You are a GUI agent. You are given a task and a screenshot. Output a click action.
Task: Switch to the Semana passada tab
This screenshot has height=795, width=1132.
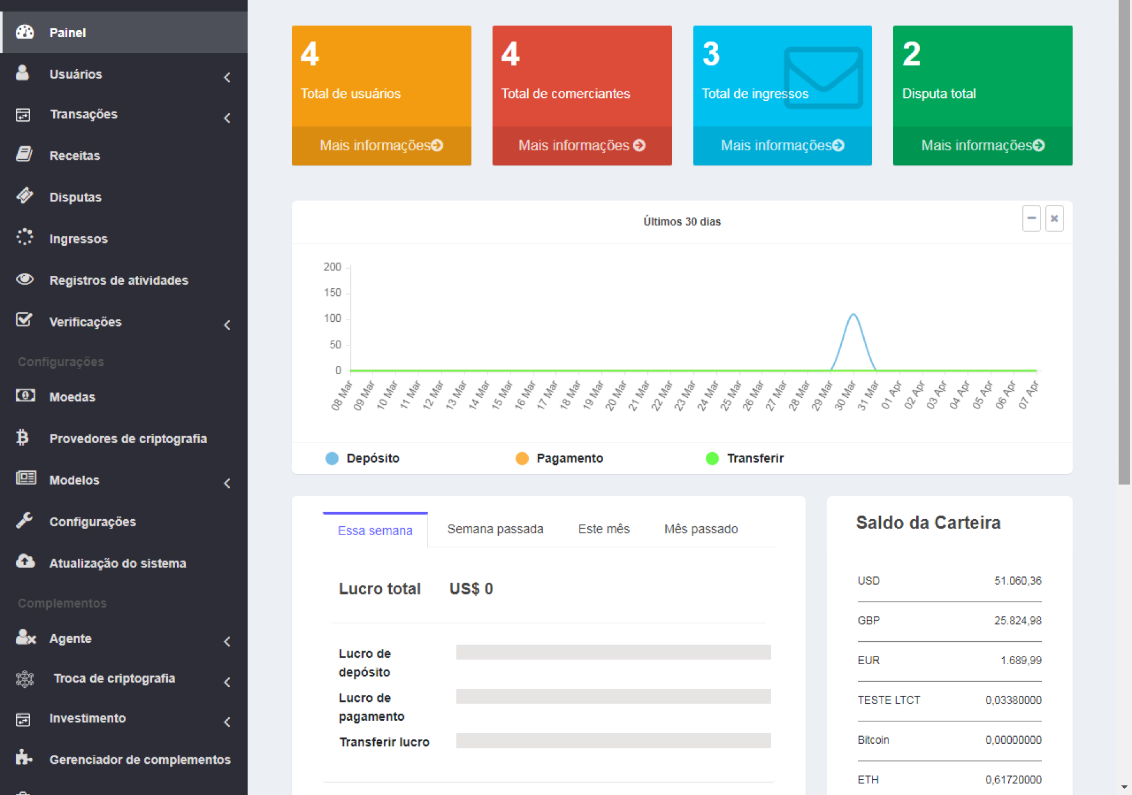(x=495, y=529)
